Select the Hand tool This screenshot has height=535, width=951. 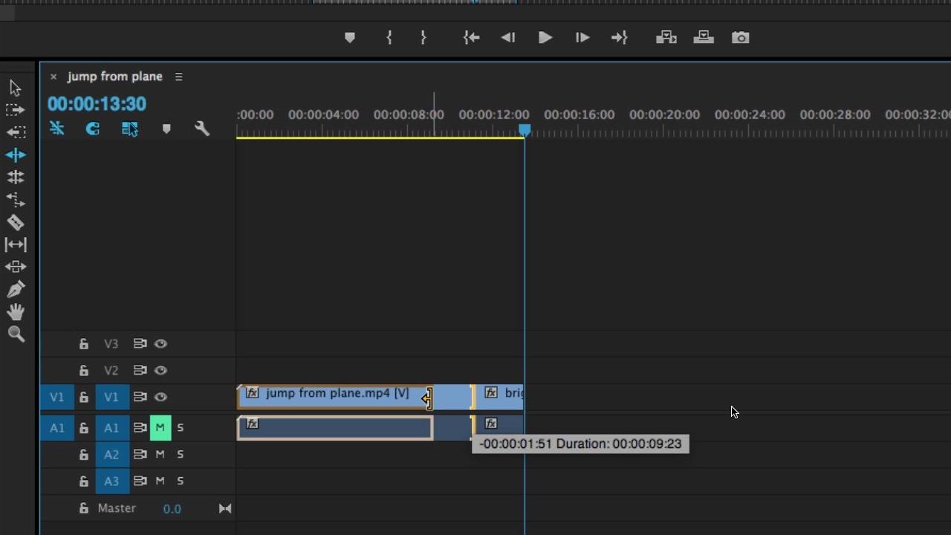(x=15, y=311)
